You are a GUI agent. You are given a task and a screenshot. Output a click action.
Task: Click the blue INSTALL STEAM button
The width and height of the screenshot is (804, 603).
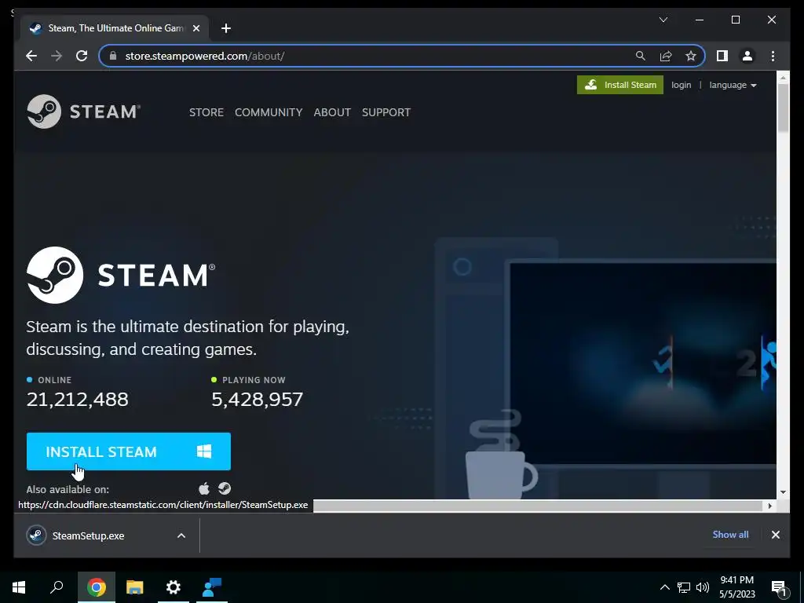(128, 451)
